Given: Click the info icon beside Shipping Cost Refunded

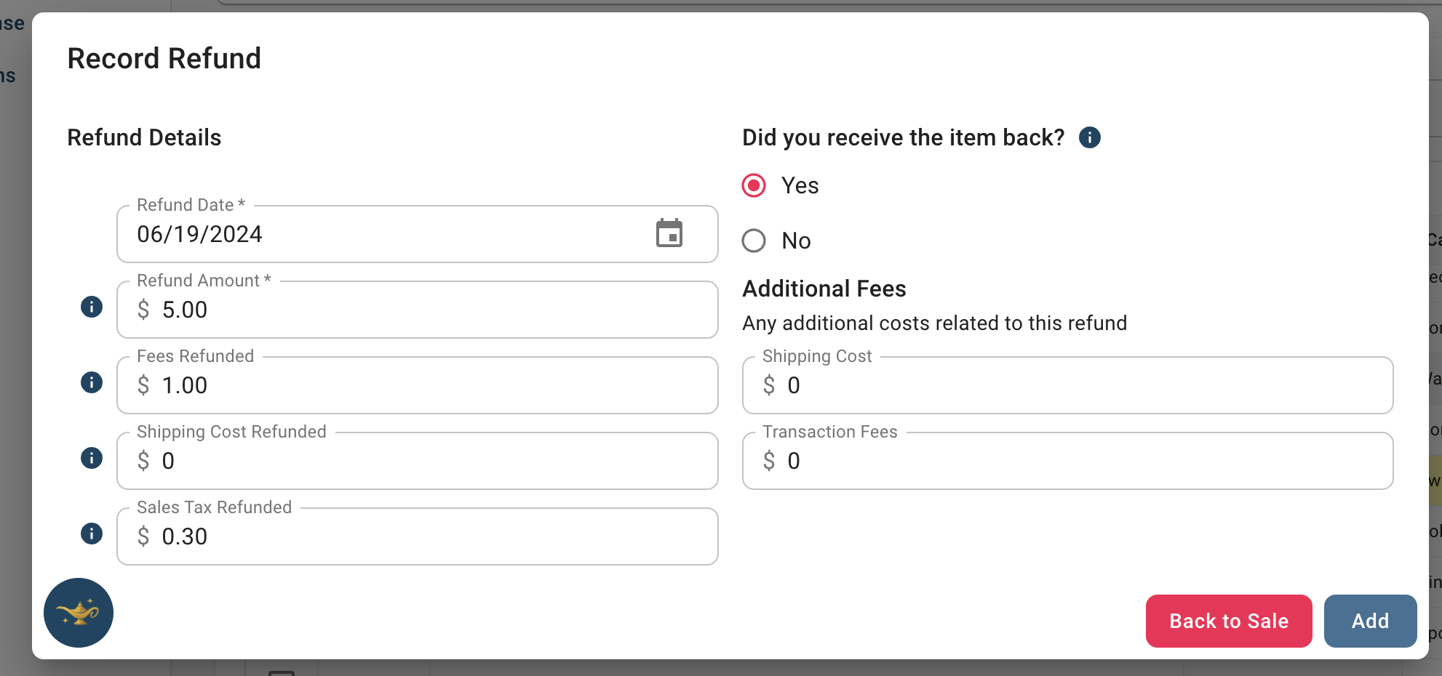Looking at the screenshot, I should [92, 458].
